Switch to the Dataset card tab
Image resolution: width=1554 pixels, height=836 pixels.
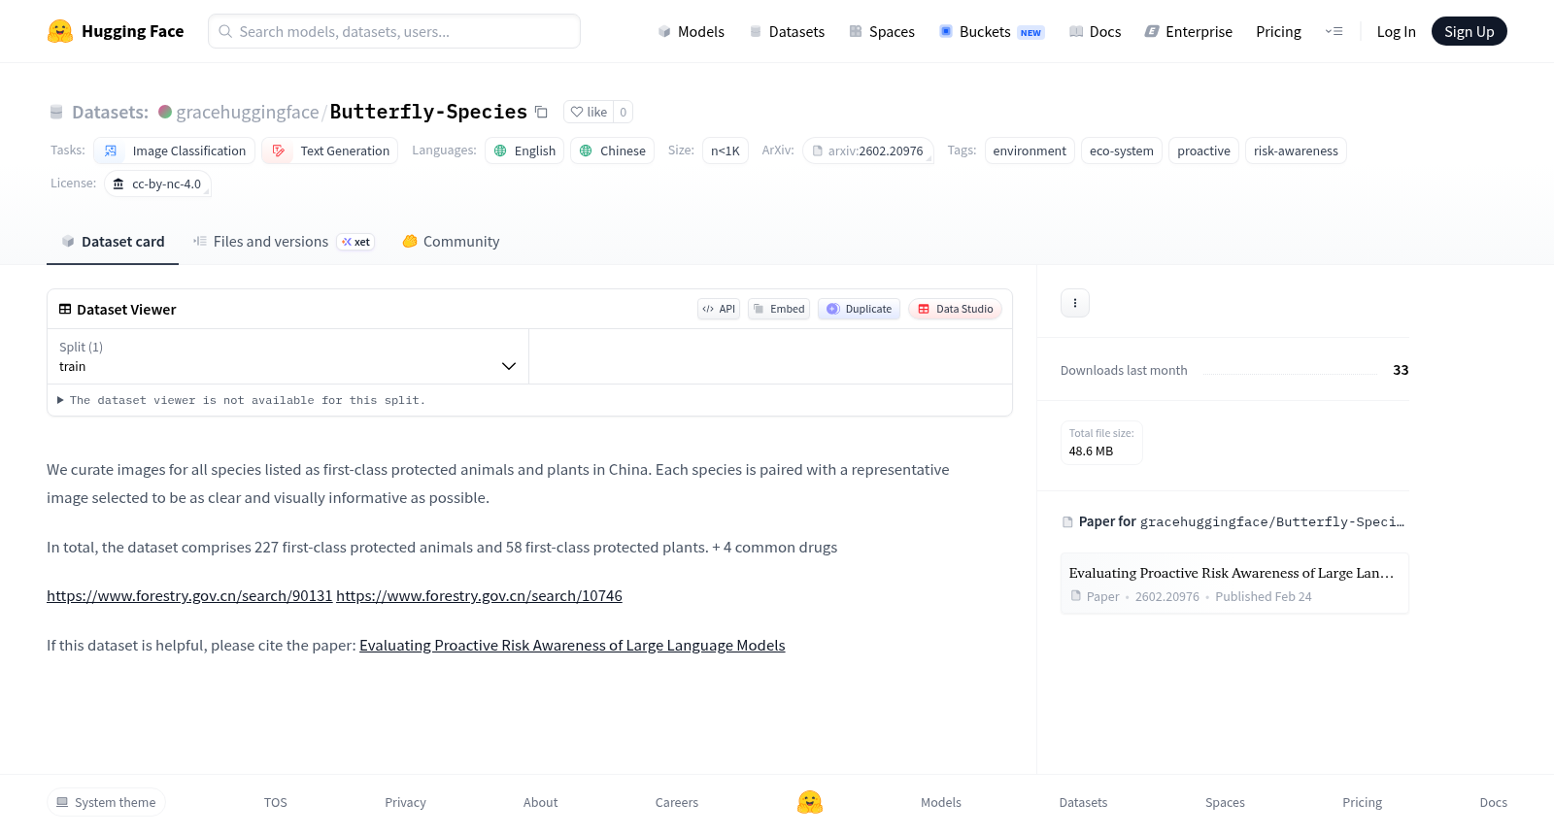click(x=113, y=242)
